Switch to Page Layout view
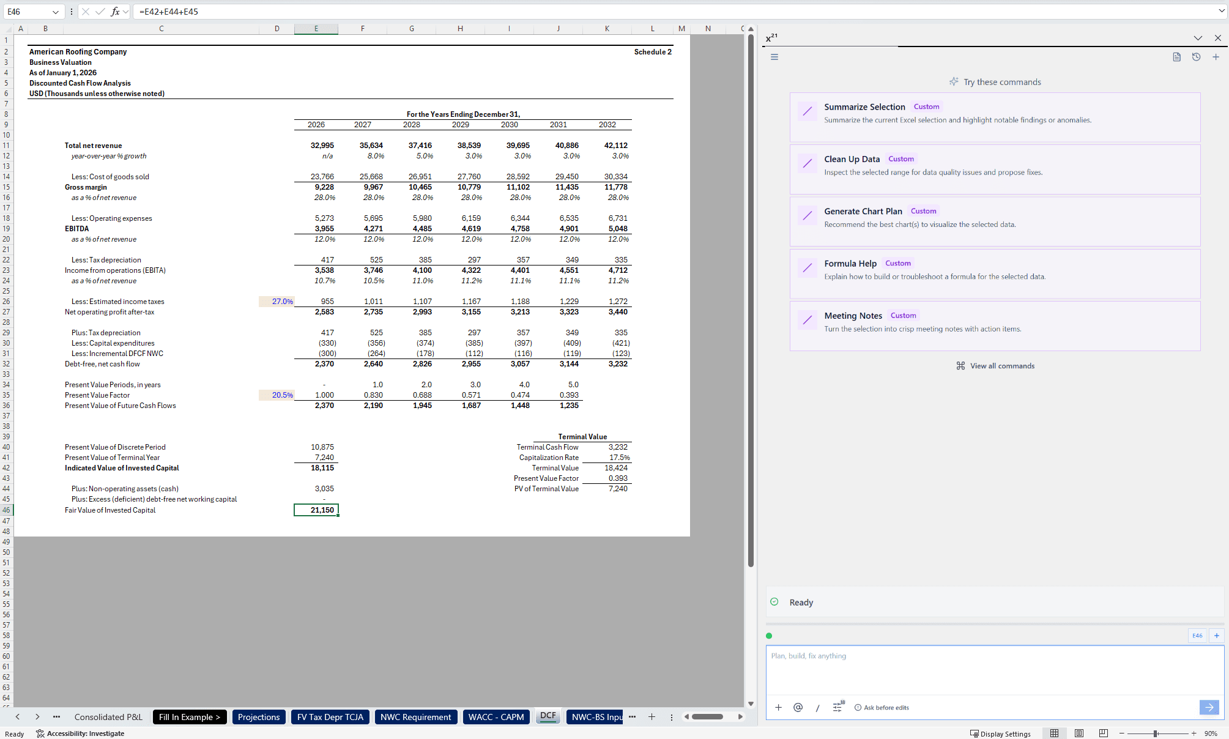Viewport: 1229px width, 739px height. [1079, 733]
